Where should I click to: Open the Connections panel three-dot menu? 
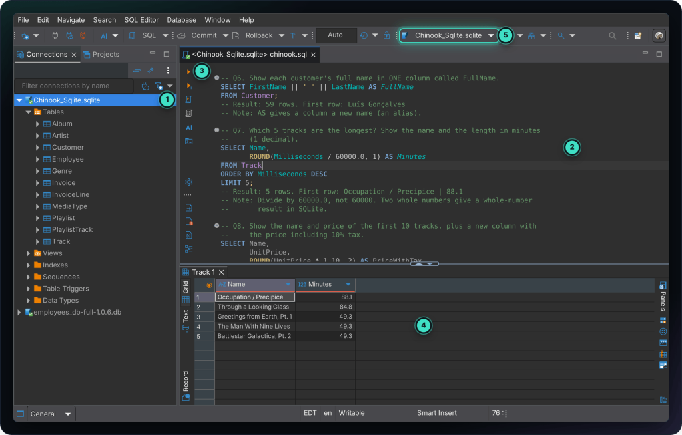[x=168, y=71]
